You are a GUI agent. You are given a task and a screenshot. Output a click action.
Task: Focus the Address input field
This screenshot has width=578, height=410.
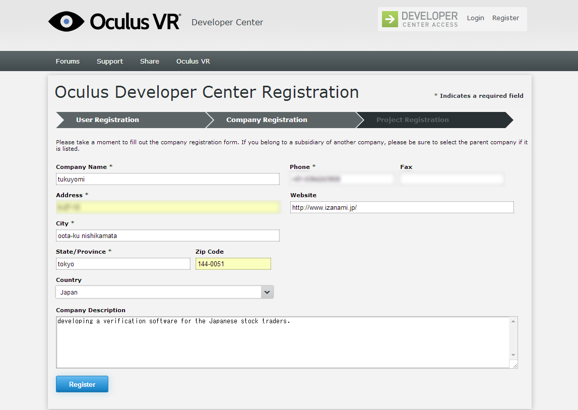pos(168,207)
